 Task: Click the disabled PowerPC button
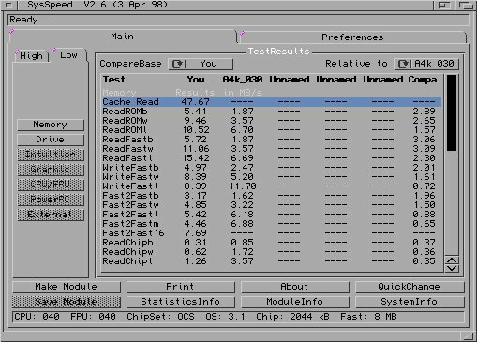pyautogui.click(x=51, y=200)
